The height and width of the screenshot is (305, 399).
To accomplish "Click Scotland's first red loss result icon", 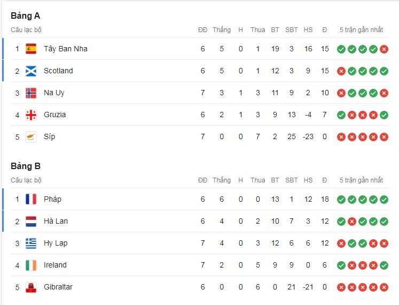I will pos(341,71).
